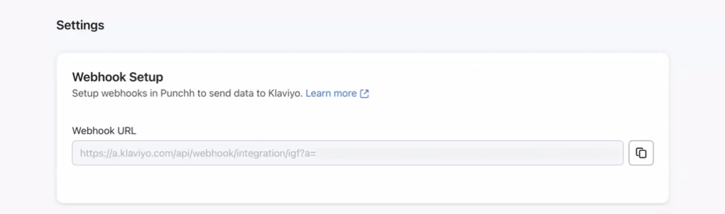This screenshot has height=214, width=725.
Task: Click the Setup webhooks description text
Action: pos(187,93)
